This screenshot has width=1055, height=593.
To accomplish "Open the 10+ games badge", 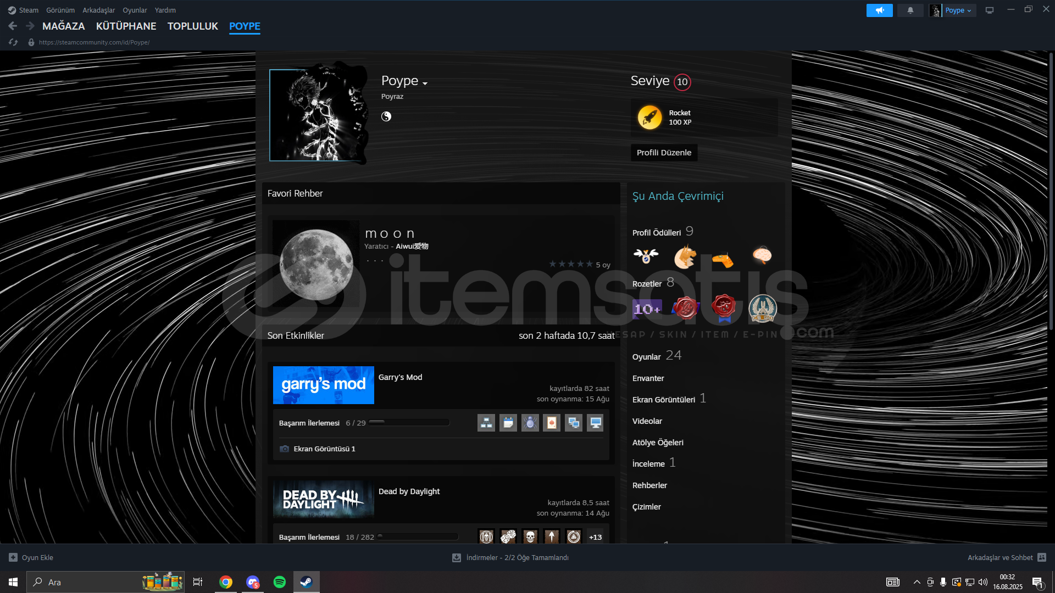I will 647,309.
